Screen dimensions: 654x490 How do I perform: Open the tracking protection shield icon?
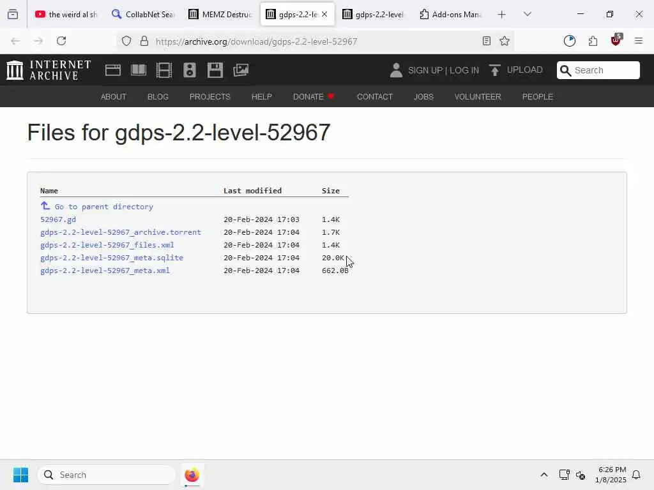pos(126,41)
